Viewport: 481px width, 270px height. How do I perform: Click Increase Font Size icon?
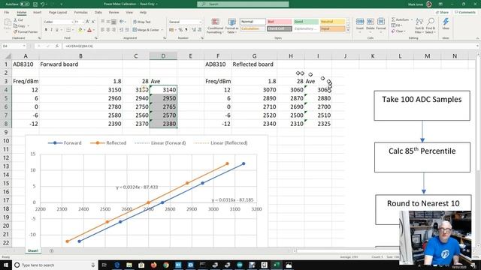click(x=88, y=22)
